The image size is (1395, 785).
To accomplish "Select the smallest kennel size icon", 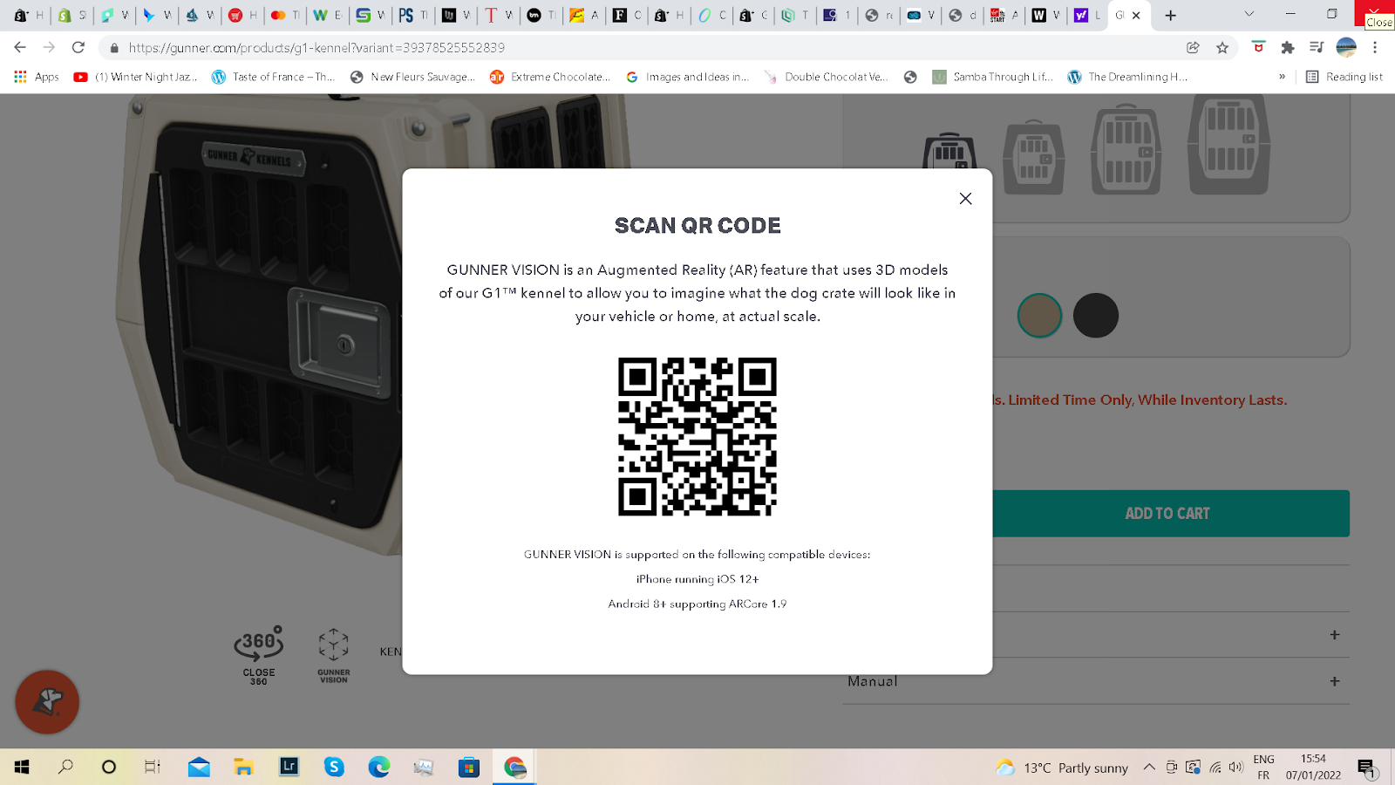I will point(949,152).
